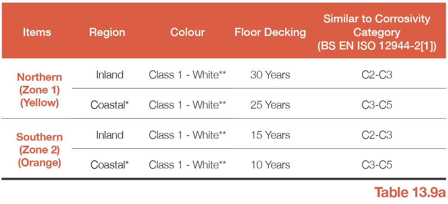Image resolution: width=448 pixels, height=204 pixels.
Task: Click the 10 Years cell
Action: pos(270,165)
